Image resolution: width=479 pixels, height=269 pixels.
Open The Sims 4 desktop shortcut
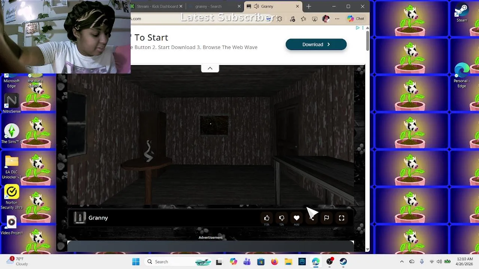(12, 134)
